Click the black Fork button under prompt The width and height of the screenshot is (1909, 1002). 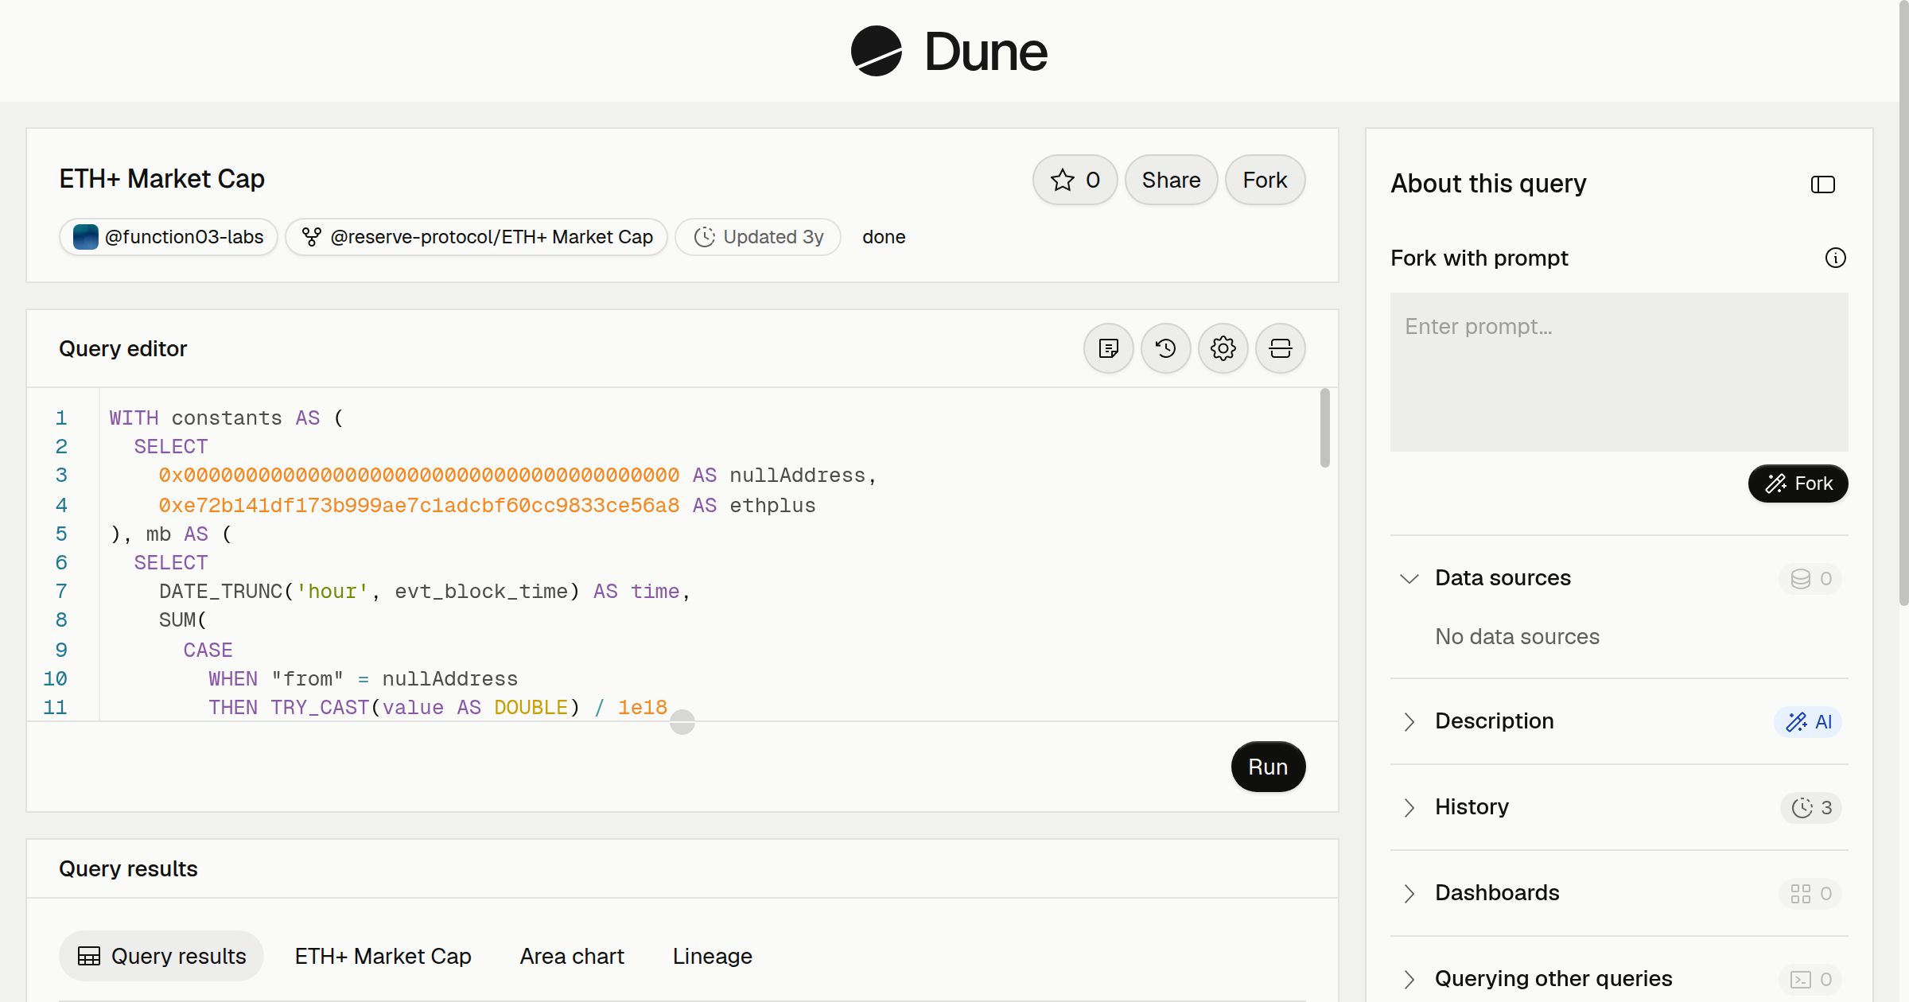1798,484
